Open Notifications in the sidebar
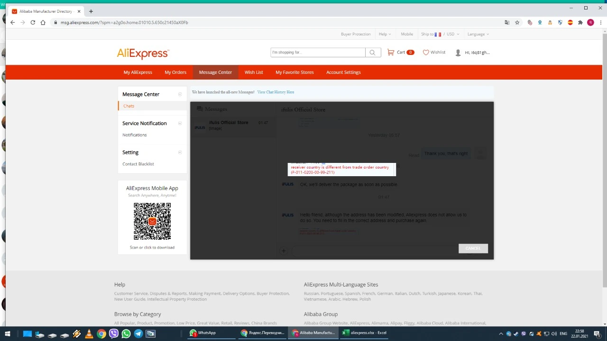 (135, 135)
